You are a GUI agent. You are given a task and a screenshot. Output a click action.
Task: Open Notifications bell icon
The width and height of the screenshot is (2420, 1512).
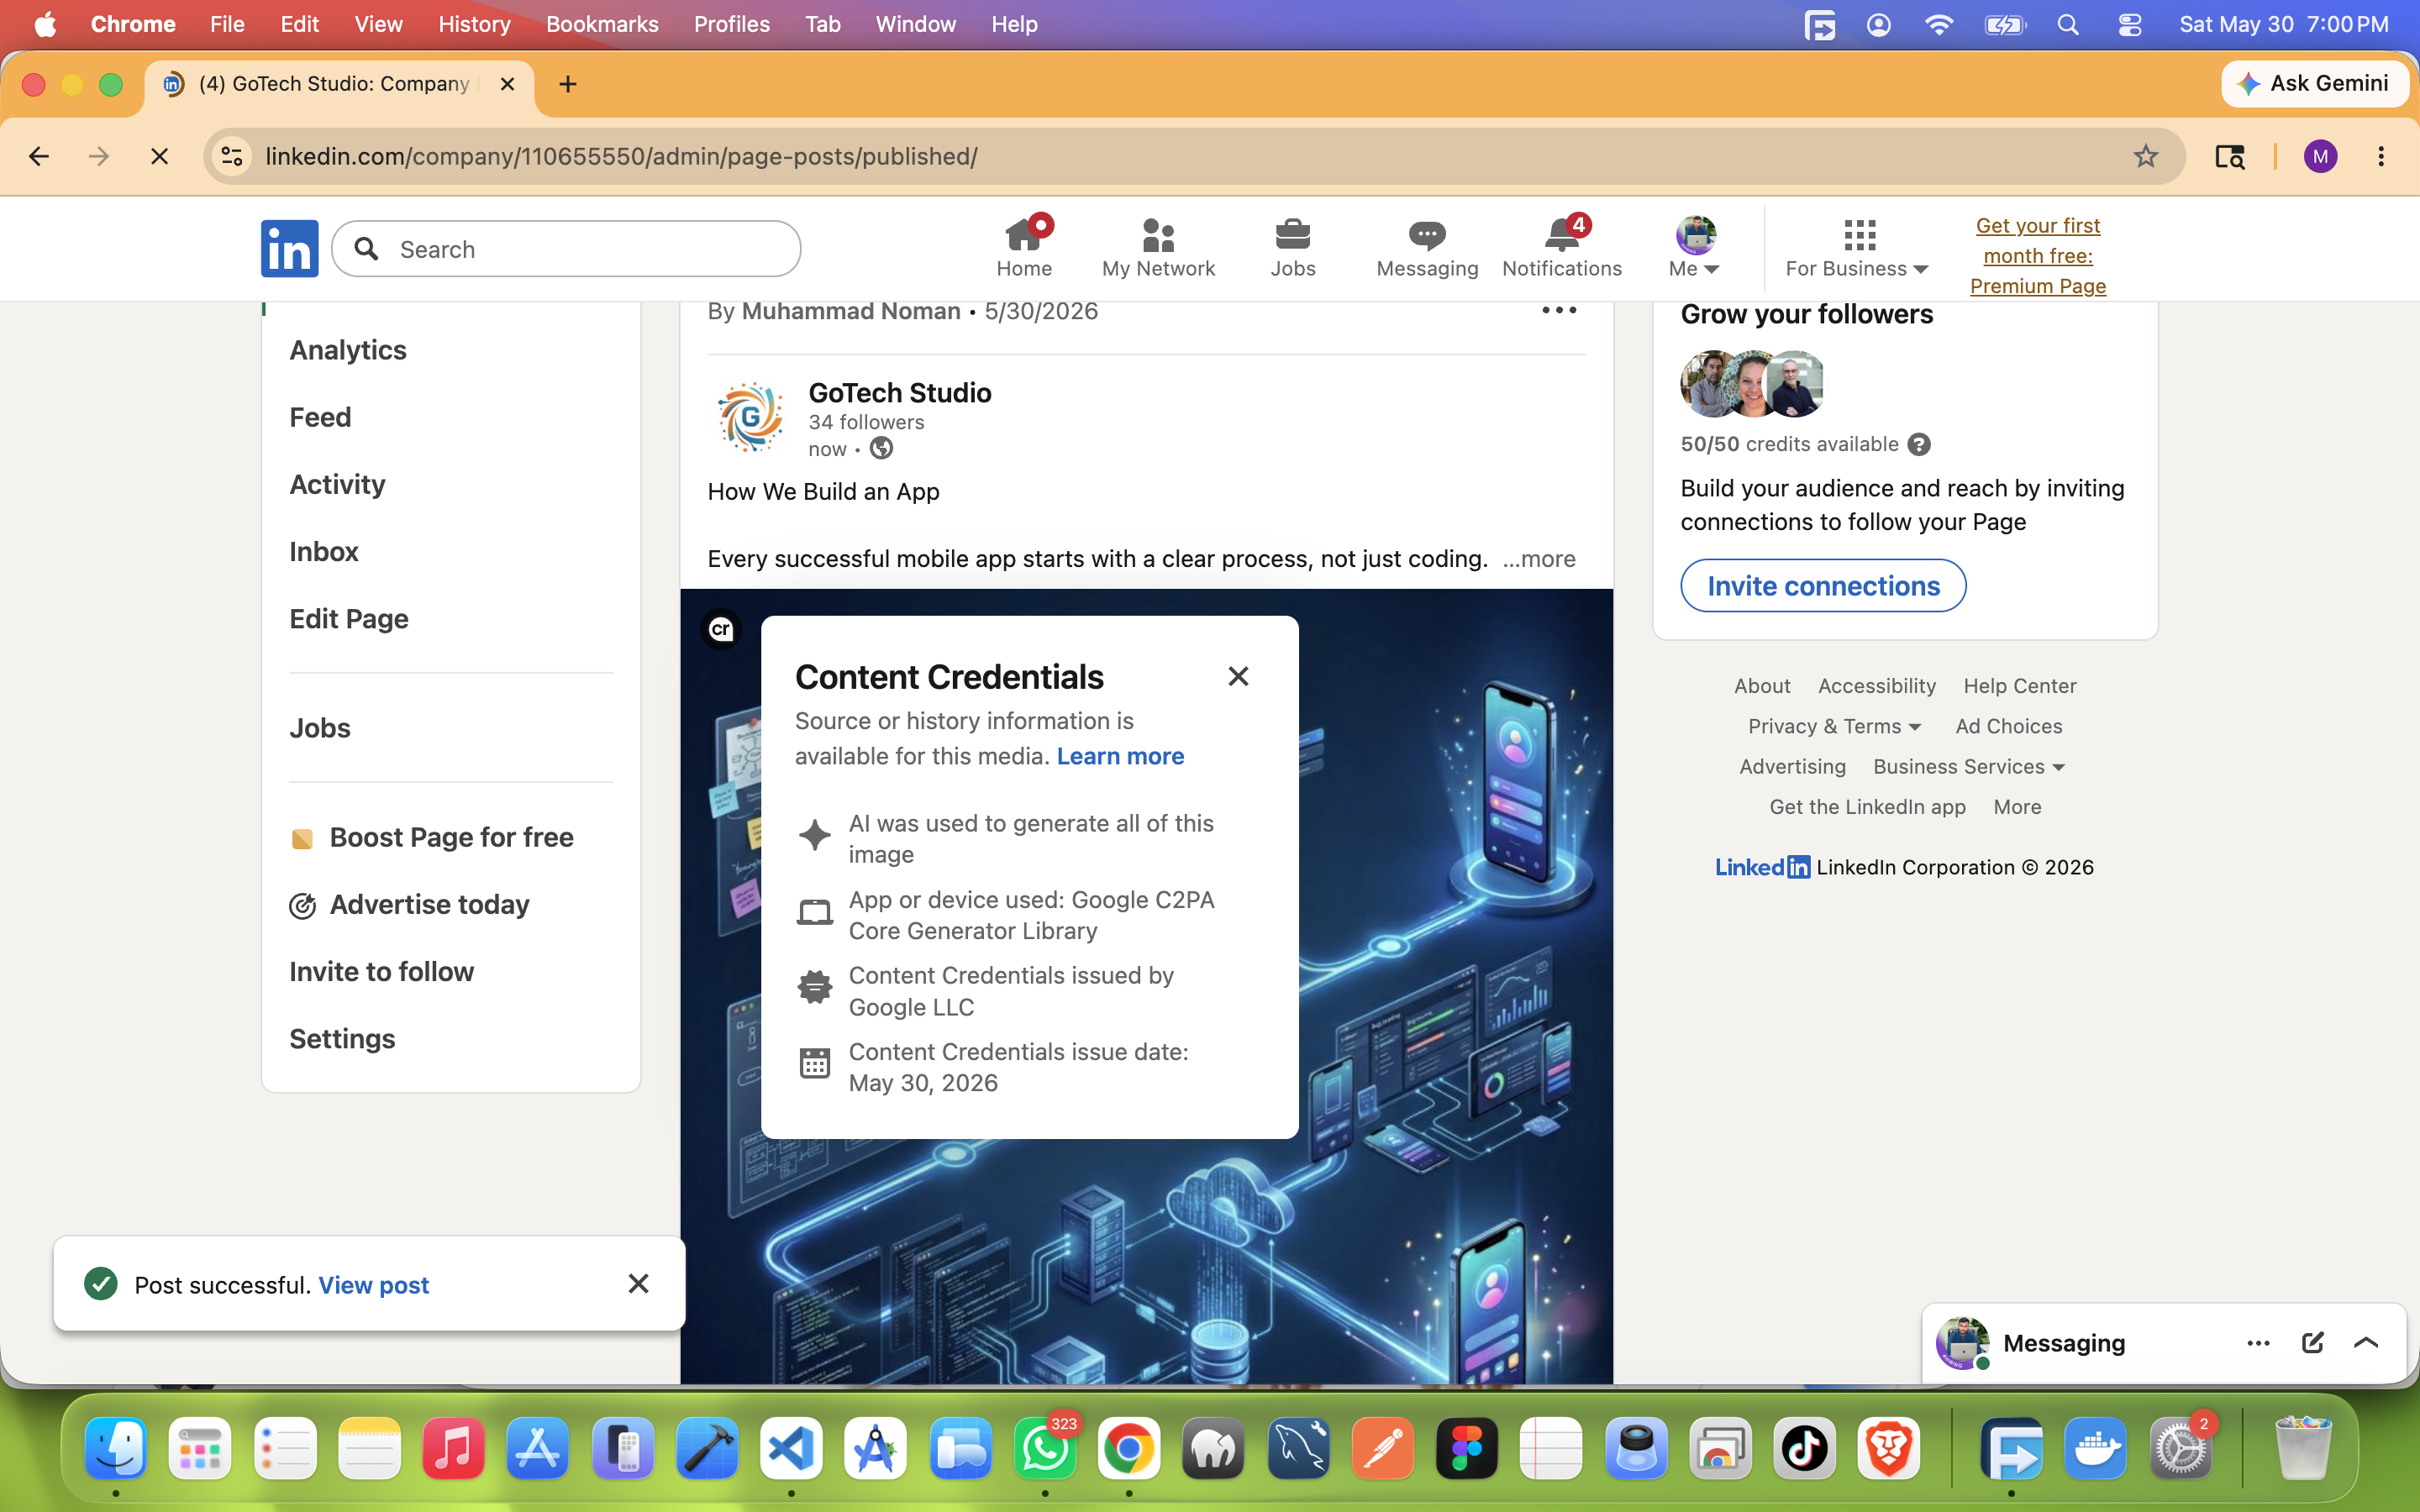point(1561,247)
